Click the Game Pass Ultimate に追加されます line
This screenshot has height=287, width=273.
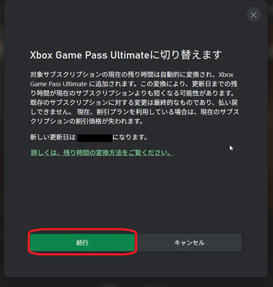[134, 84]
